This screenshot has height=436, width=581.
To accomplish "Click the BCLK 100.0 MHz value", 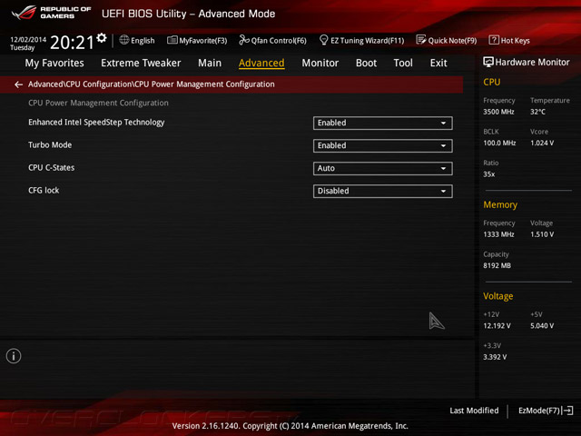I will [x=499, y=143].
